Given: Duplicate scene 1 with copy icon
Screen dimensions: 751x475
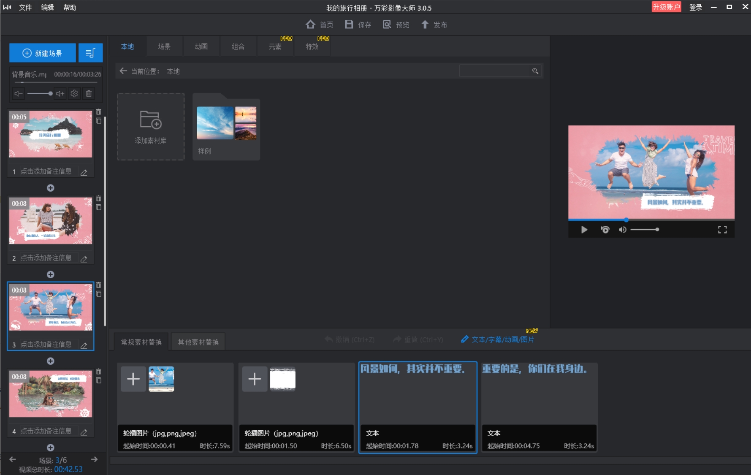Looking at the screenshot, I should [98, 121].
